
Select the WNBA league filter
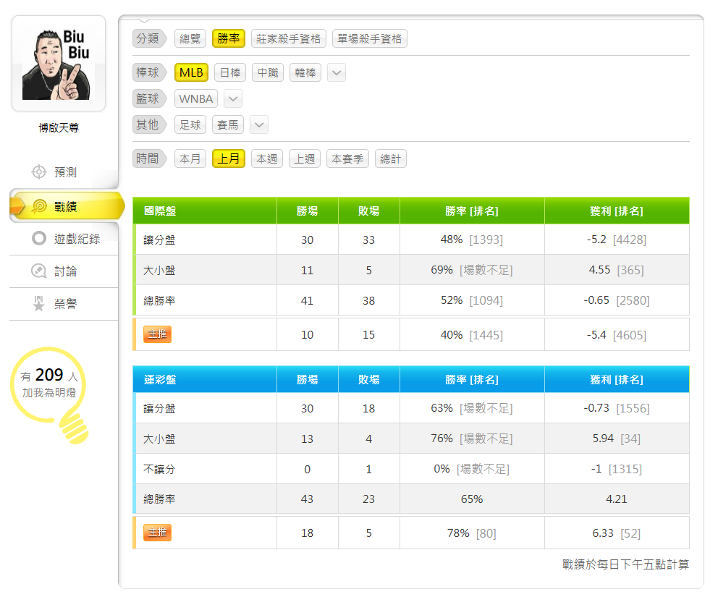click(x=196, y=98)
